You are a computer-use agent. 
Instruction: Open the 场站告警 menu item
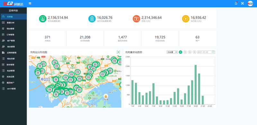point(13,59)
